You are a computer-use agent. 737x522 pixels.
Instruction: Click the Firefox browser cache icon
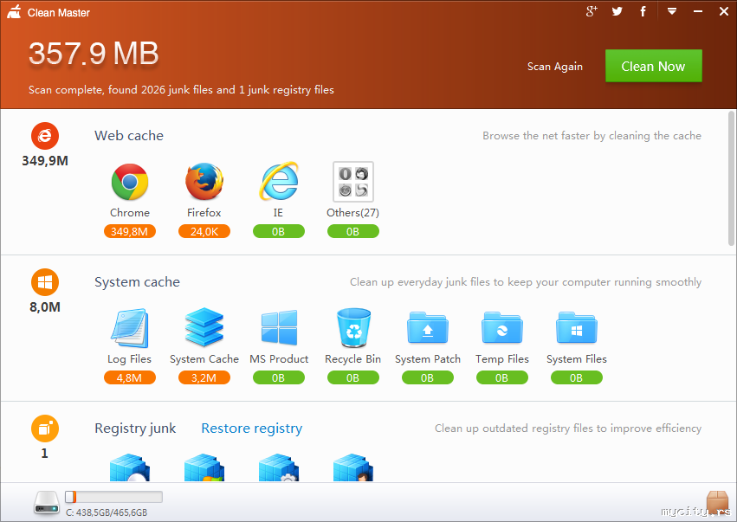pos(204,182)
